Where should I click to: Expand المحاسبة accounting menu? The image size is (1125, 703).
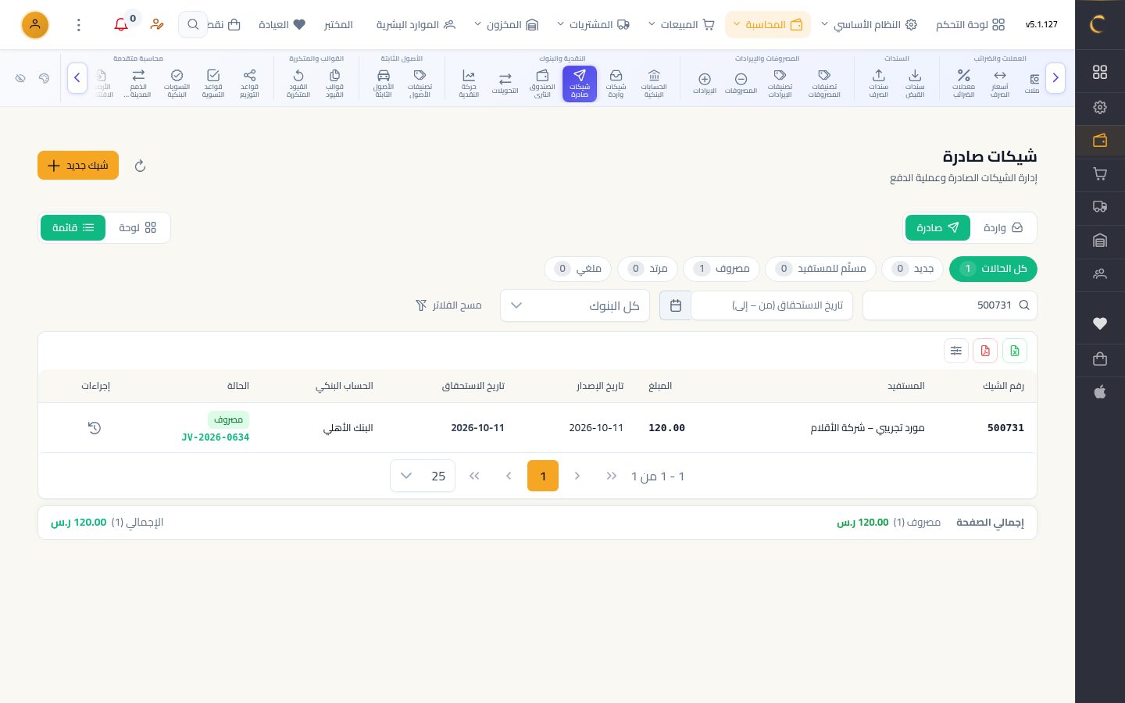768,25
